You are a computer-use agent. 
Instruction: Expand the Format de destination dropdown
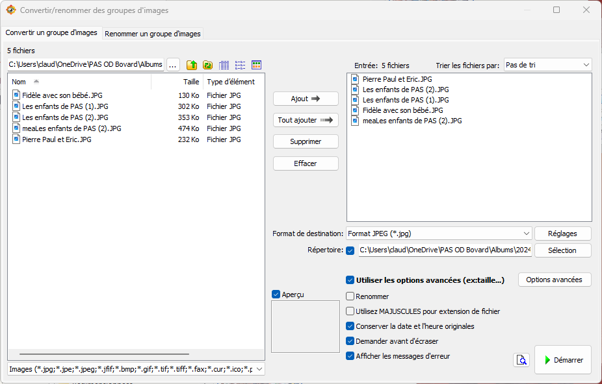(x=438, y=234)
